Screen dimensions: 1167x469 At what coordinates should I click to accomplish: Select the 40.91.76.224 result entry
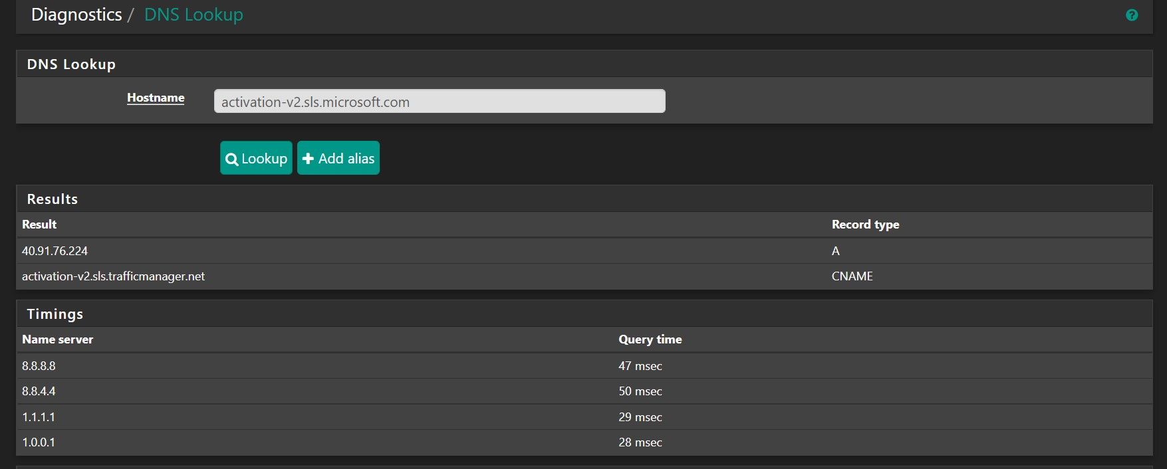coord(55,251)
